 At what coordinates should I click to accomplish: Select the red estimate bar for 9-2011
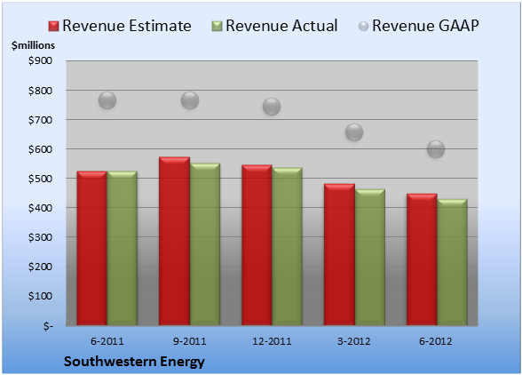[174, 241]
